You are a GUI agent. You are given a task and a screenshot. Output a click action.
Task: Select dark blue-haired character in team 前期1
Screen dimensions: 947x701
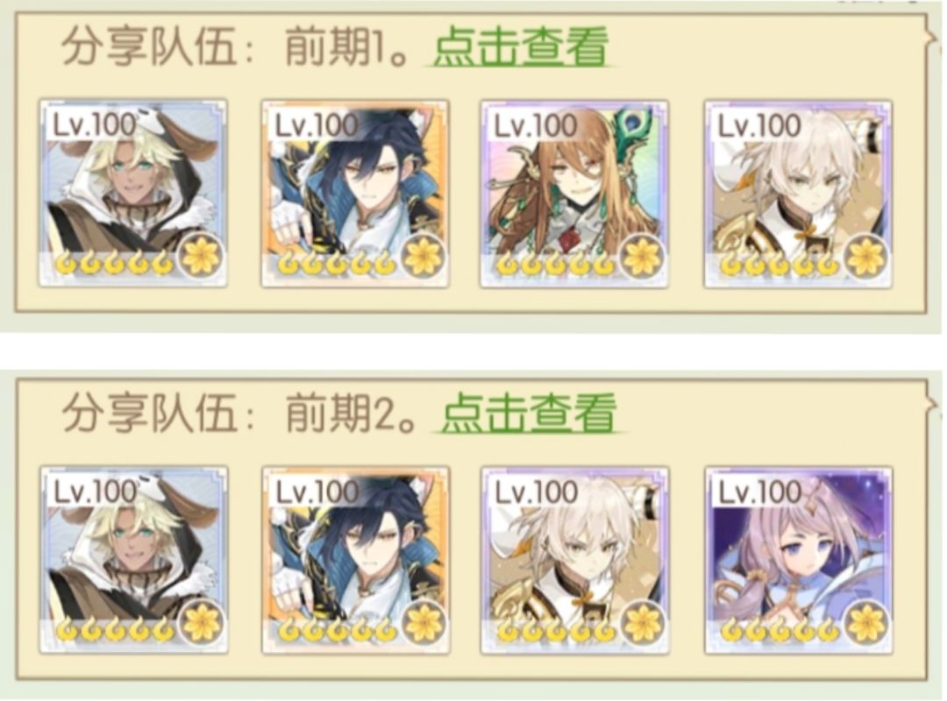click(x=355, y=193)
